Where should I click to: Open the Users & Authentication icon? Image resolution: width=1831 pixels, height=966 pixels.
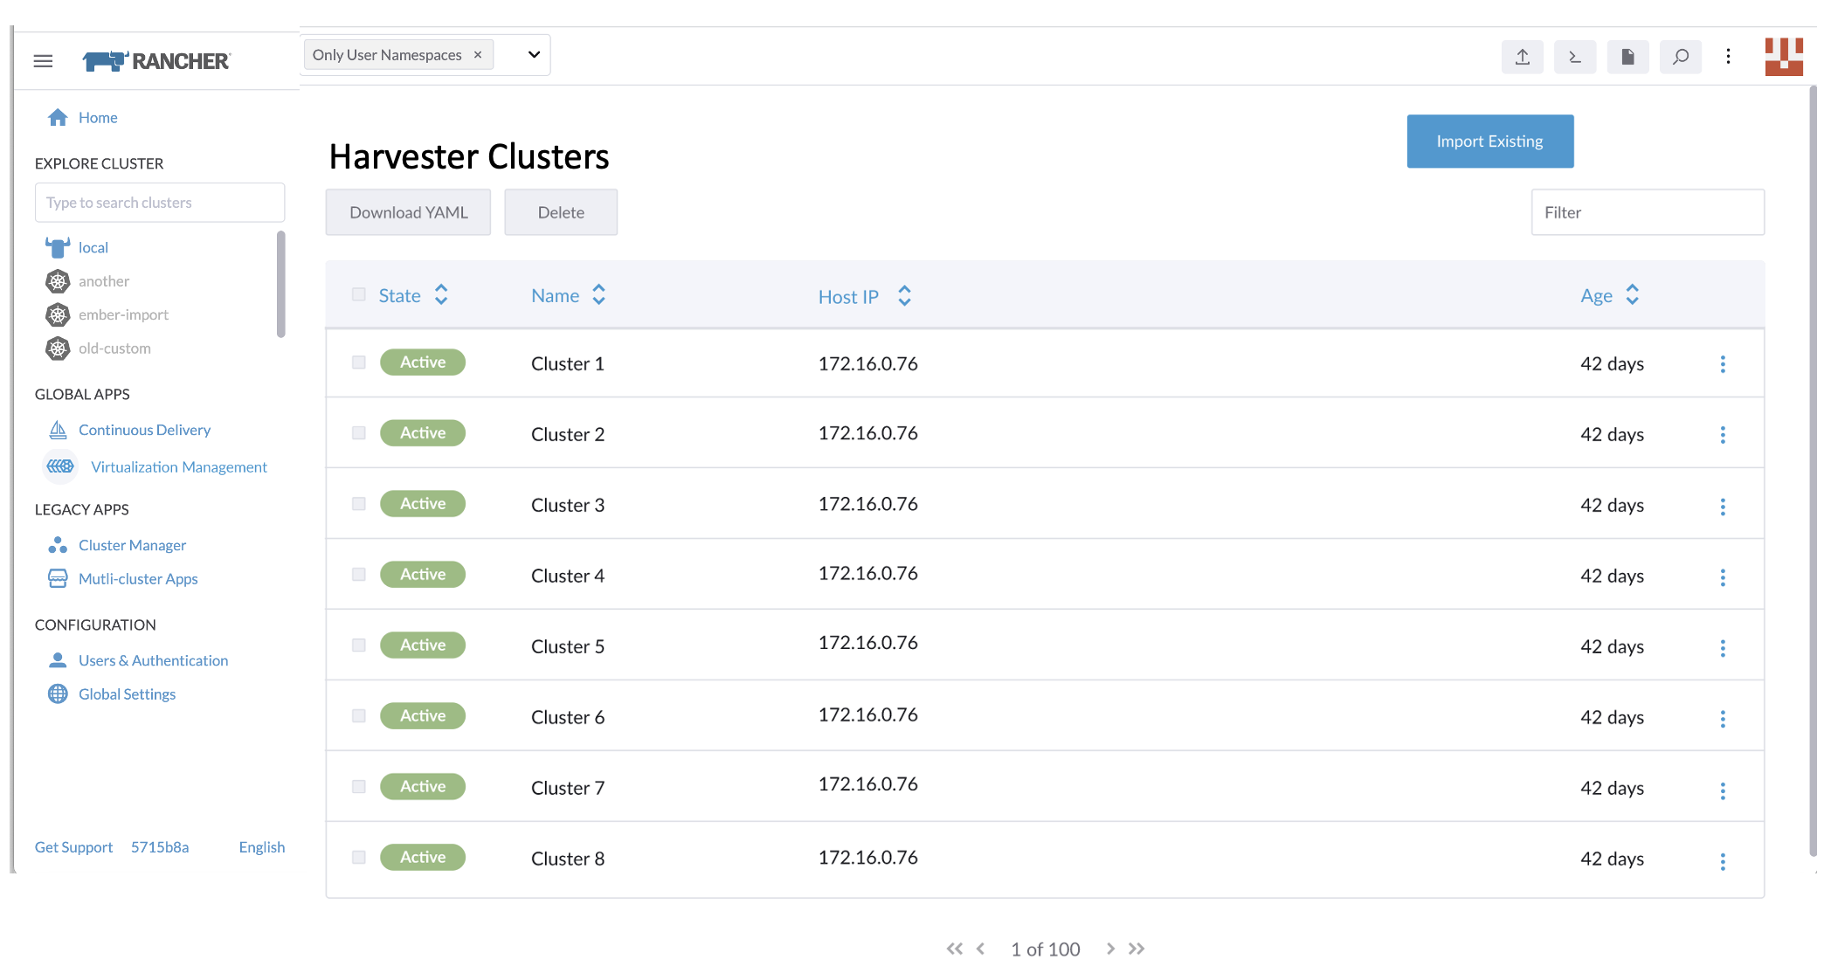58,659
